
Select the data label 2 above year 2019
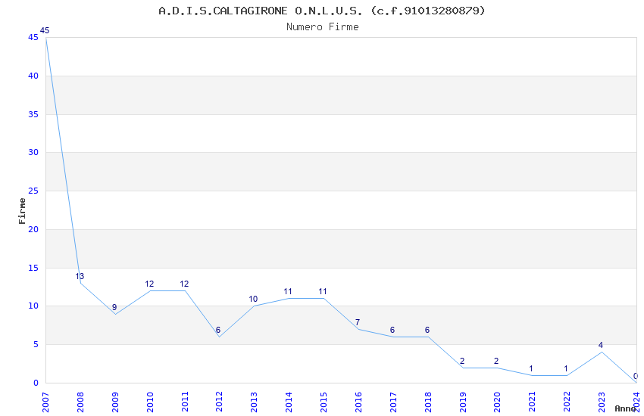[x=462, y=361]
